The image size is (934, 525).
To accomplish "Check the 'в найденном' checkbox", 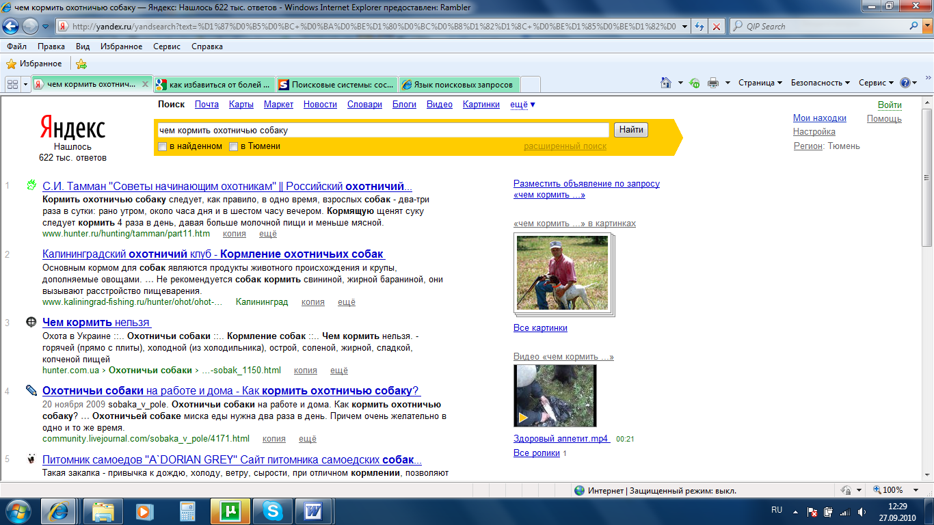I will coord(163,146).
